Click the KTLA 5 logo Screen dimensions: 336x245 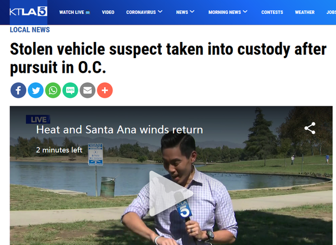pyautogui.click(x=29, y=12)
